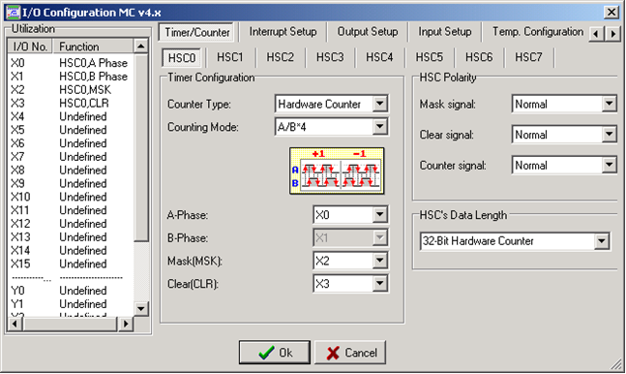Image resolution: width=626 pixels, height=374 pixels.
Task: Open the HSC's Data Length dropdown
Action: pos(601,241)
